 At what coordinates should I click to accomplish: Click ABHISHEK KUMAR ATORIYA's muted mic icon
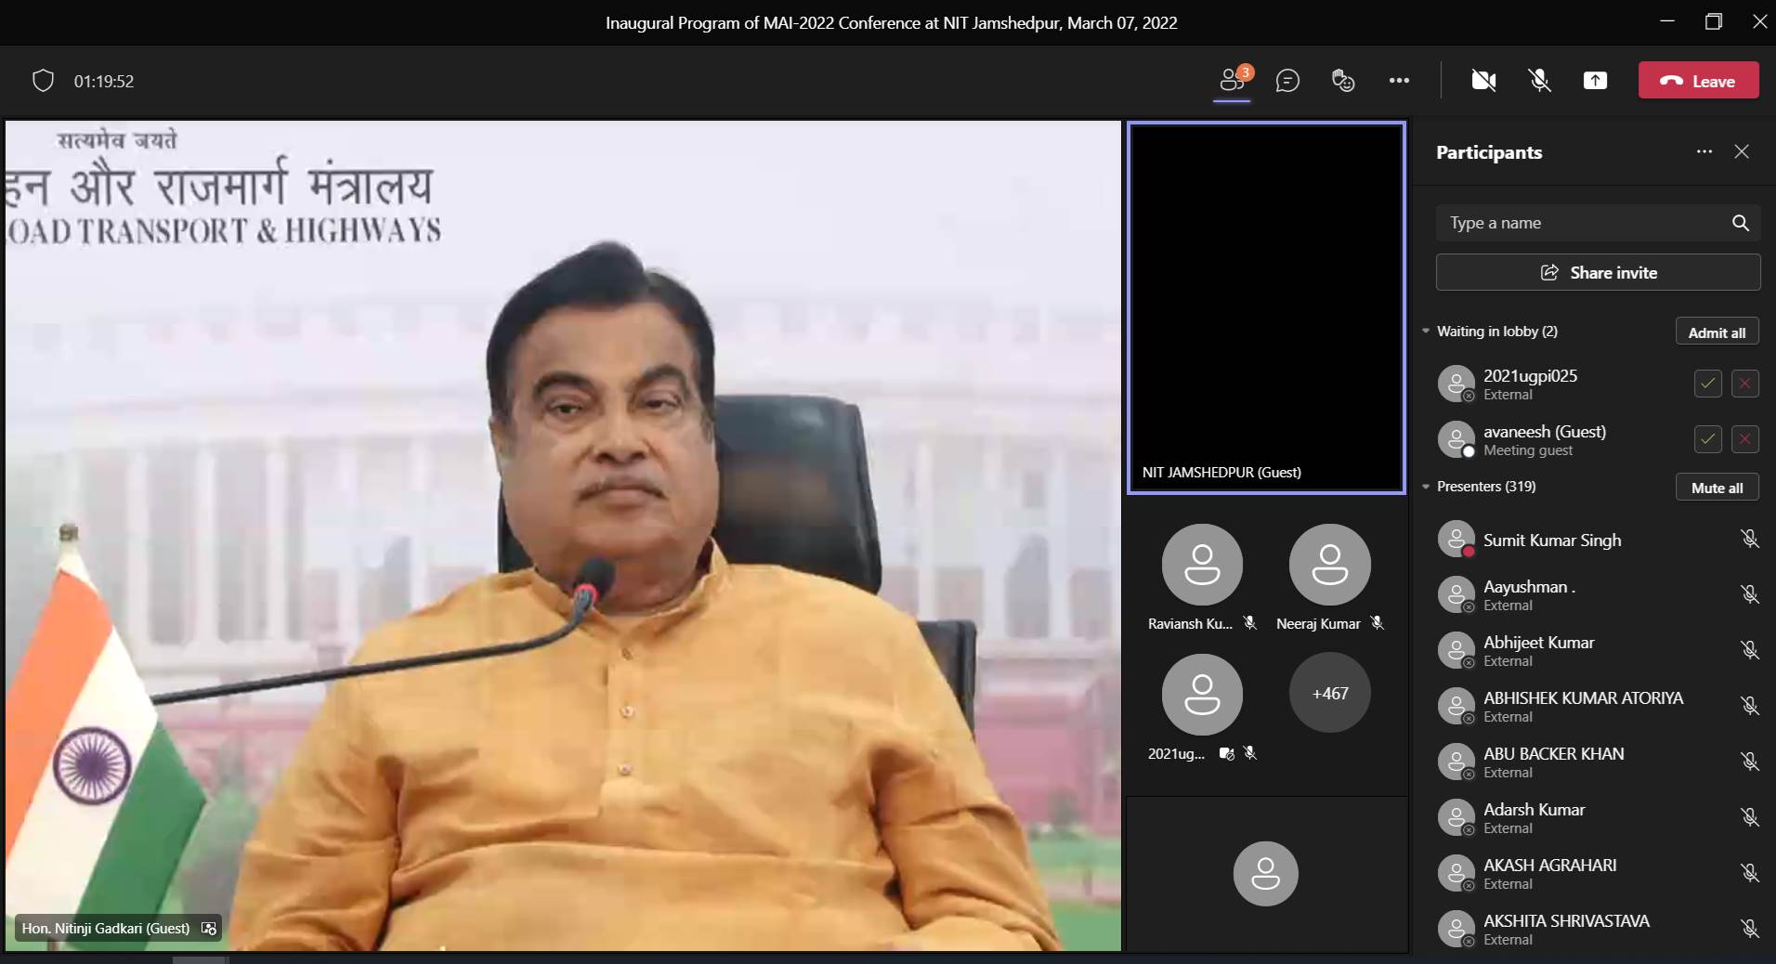click(1749, 706)
